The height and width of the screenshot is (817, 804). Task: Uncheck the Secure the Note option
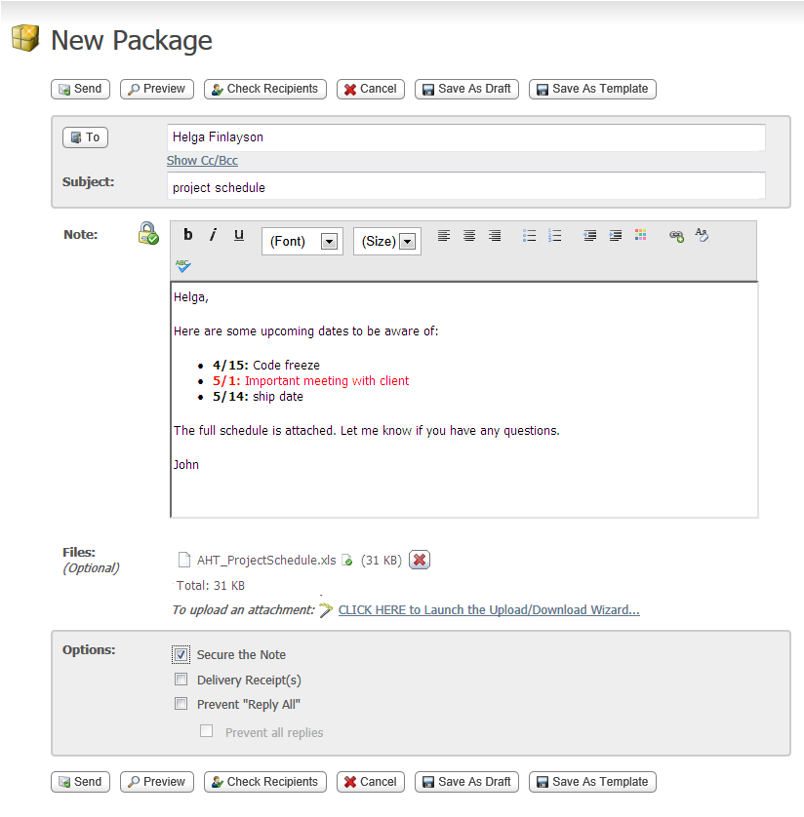(181, 654)
